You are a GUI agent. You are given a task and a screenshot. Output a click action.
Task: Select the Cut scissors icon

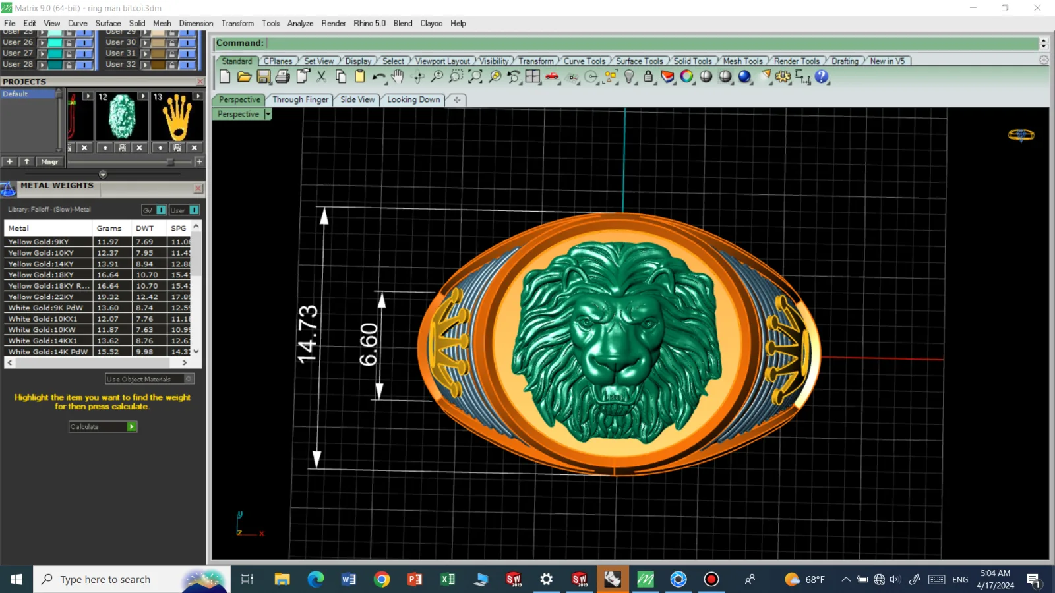pyautogui.click(x=321, y=76)
